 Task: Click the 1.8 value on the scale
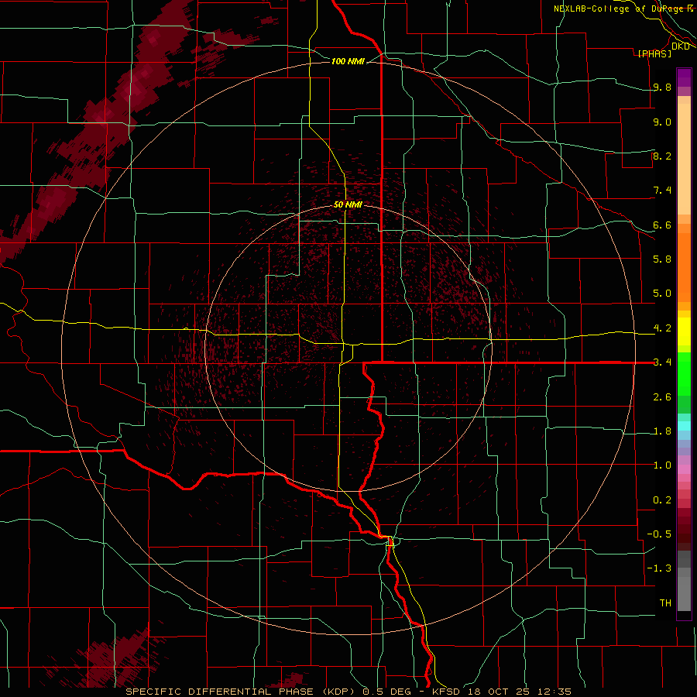[x=662, y=431]
